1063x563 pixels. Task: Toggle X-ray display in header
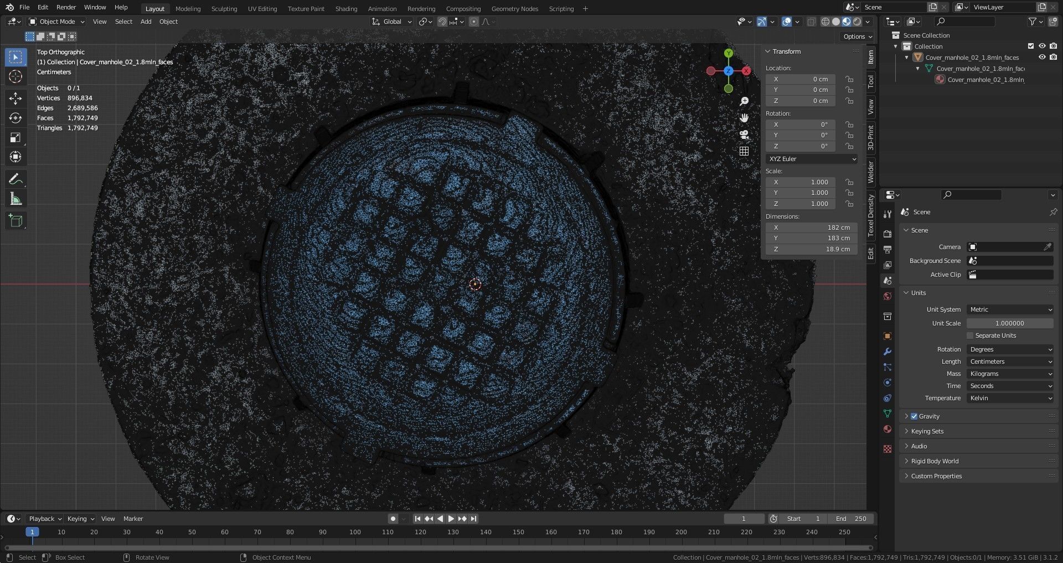point(812,22)
